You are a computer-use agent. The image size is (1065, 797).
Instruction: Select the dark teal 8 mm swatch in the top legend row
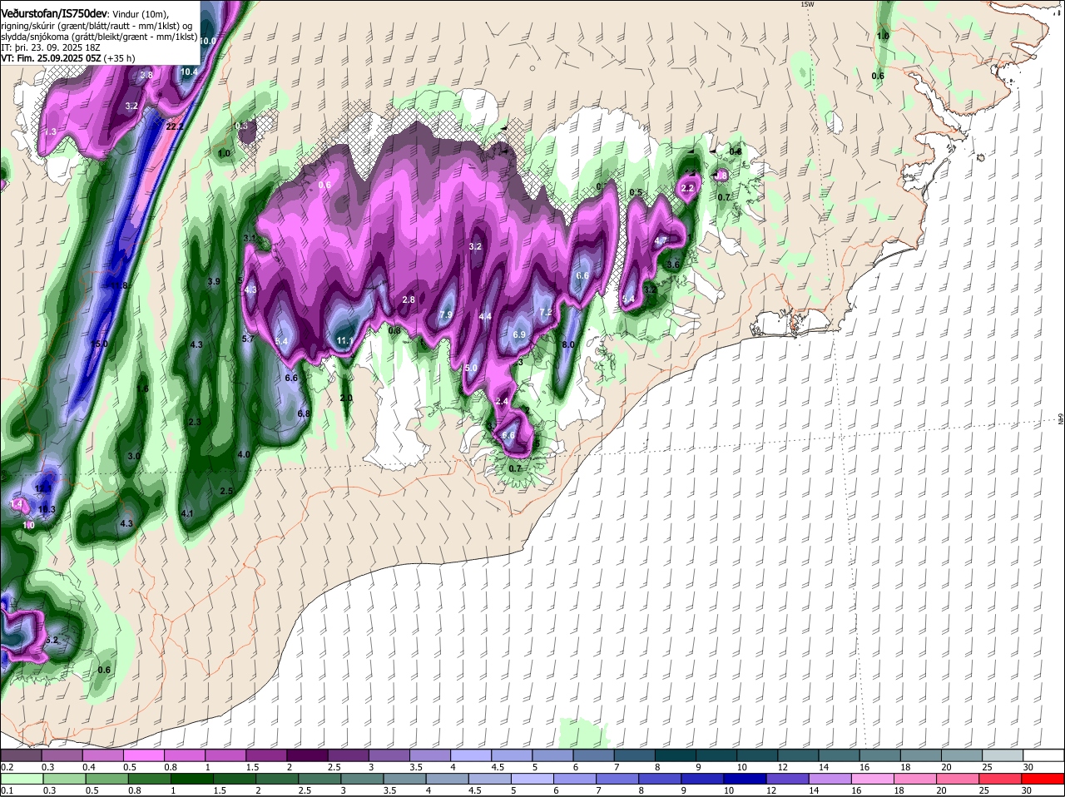[676, 755]
